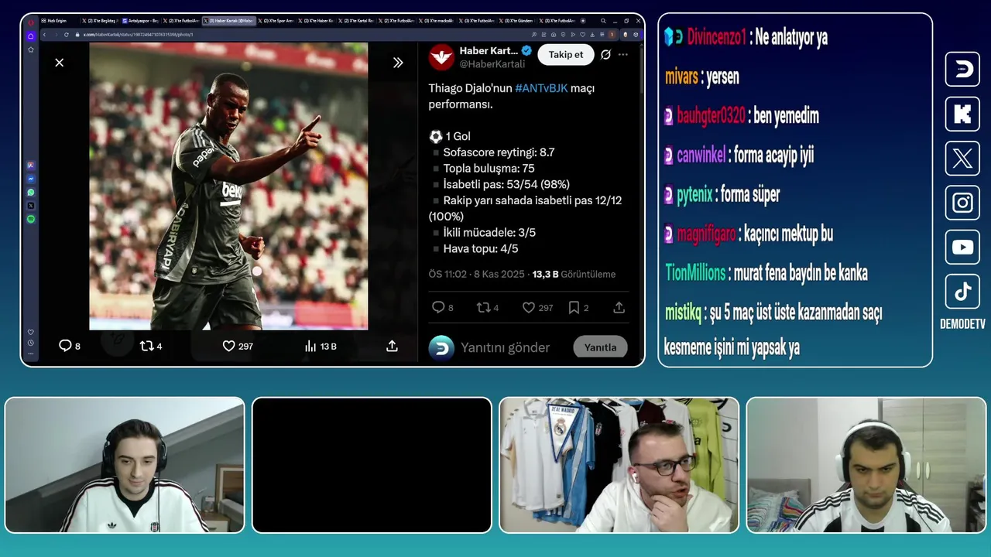Open the sidebar history clock icon
The height and width of the screenshot is (557, 991).
(31, 343)
